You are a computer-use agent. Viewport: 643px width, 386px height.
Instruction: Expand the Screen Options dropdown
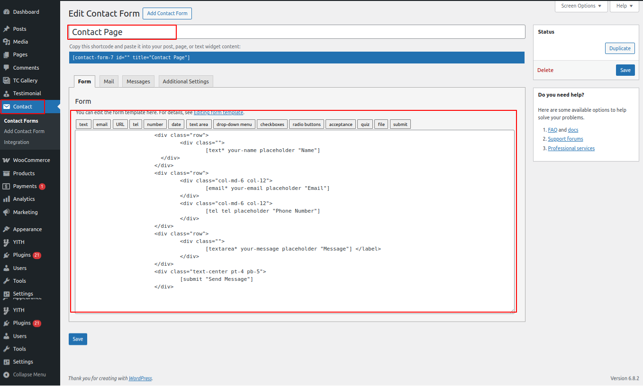581,6
